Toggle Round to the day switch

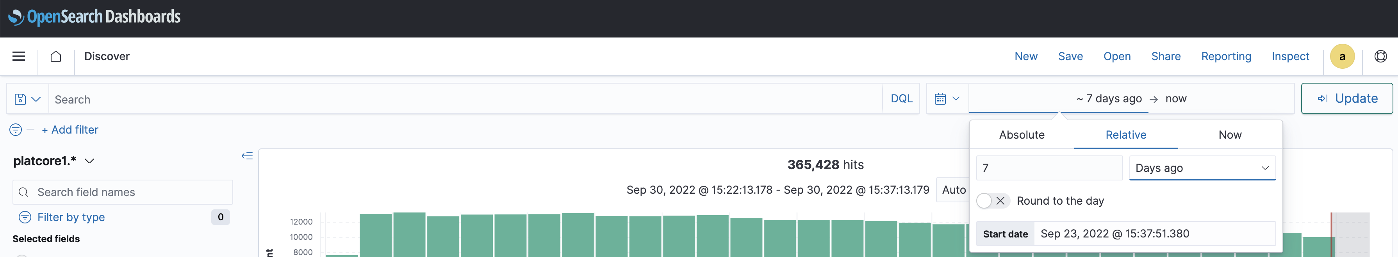coord(991,201)
